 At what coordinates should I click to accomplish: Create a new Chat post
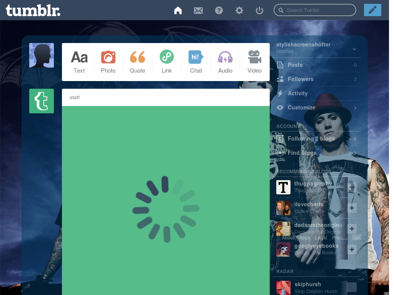click(196, 62)
